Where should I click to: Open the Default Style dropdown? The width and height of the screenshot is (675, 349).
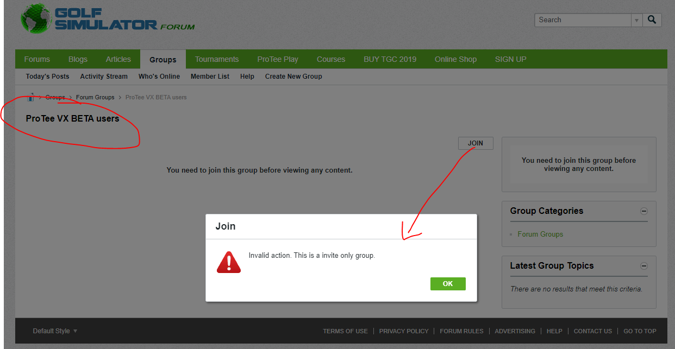tap(55, 331)
